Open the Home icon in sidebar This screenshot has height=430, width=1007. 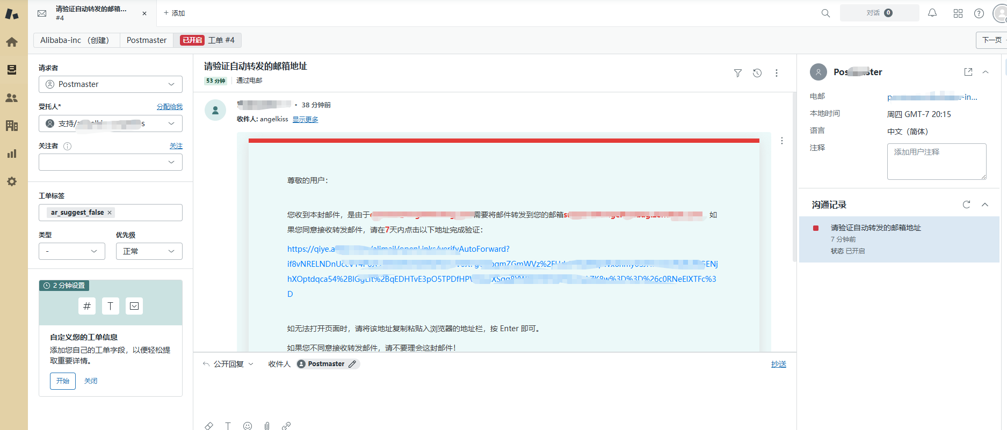(12, 42)
